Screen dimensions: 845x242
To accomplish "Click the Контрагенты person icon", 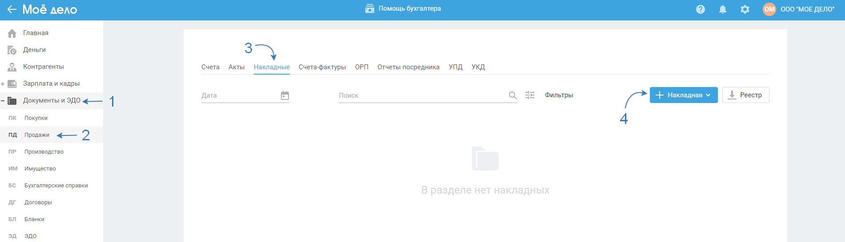I will point(12,67).
